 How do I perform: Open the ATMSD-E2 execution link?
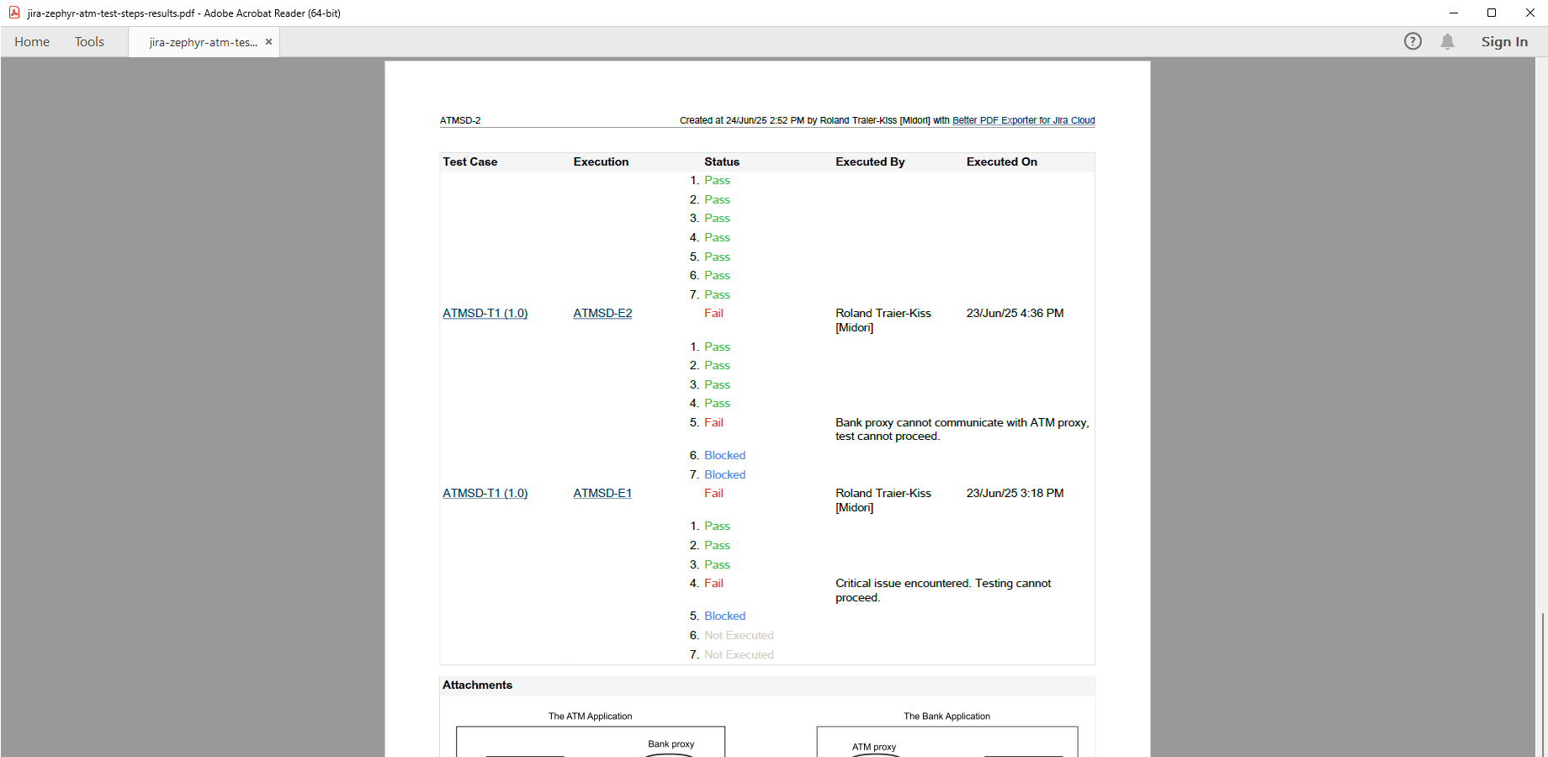[602, 313]
